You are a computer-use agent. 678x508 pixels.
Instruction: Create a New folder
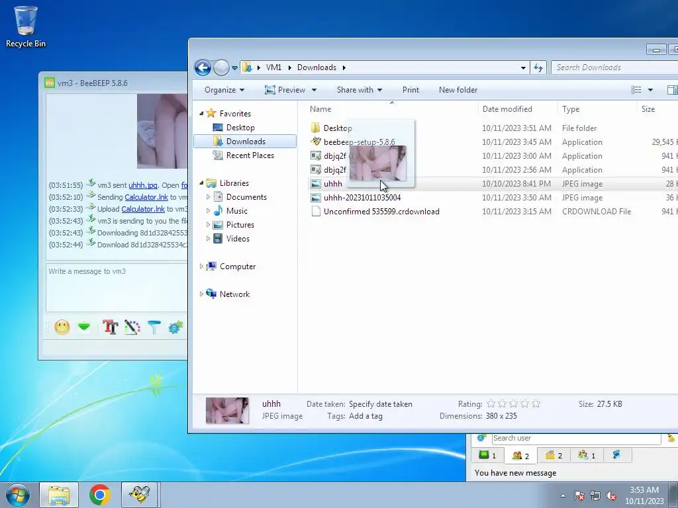click(458, 90)
